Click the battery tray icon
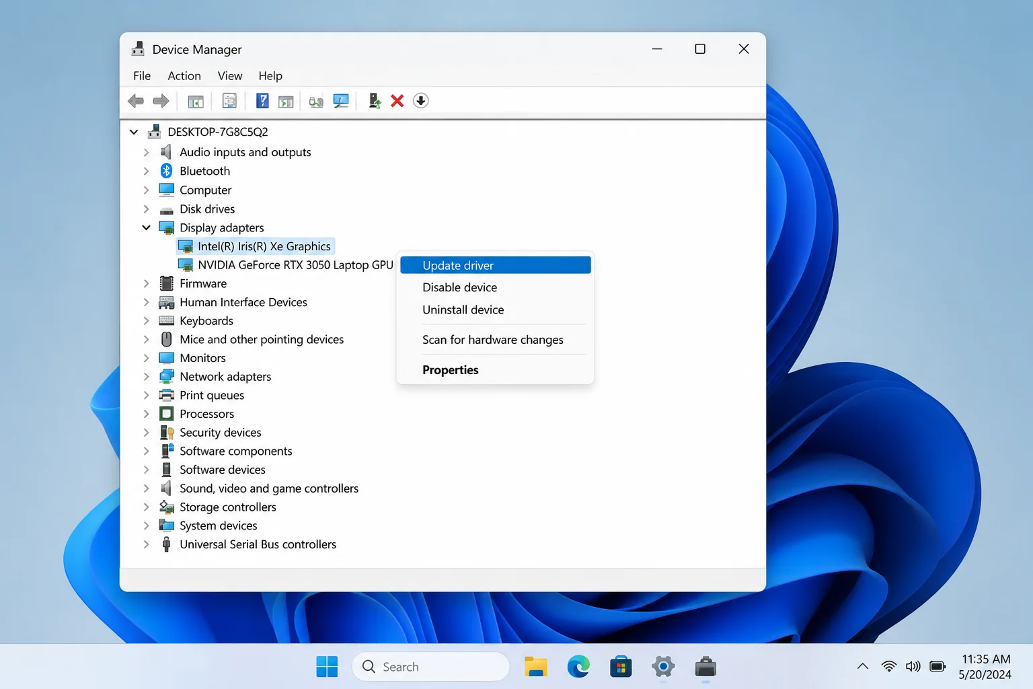This screenshot has width=1033, height=689. click(x=938, y=667)
